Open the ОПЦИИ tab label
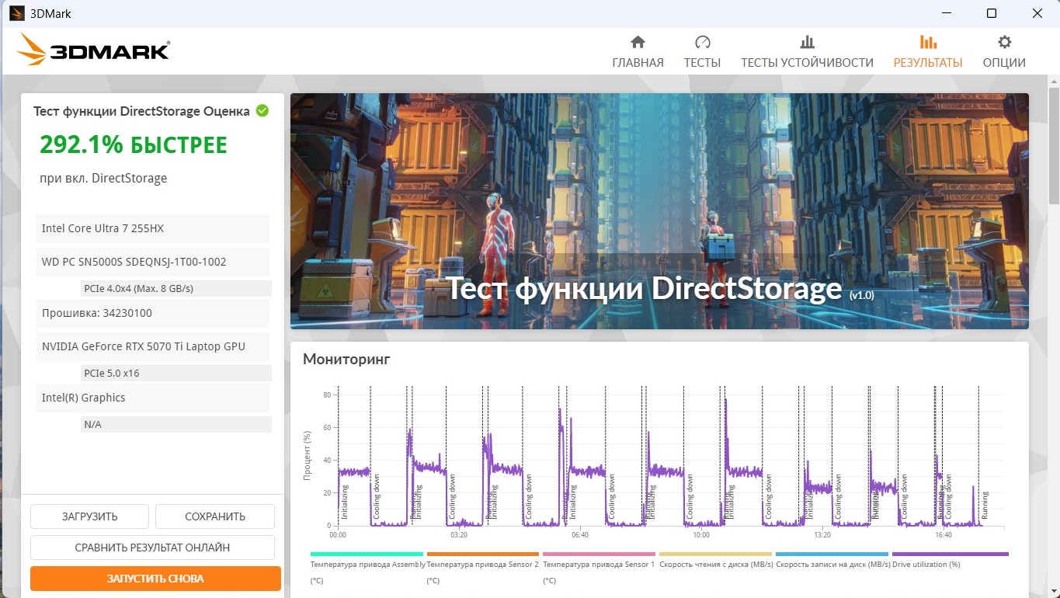Image resolution: width=1060 pixels, height=598 pixels. pos(1004,63)
